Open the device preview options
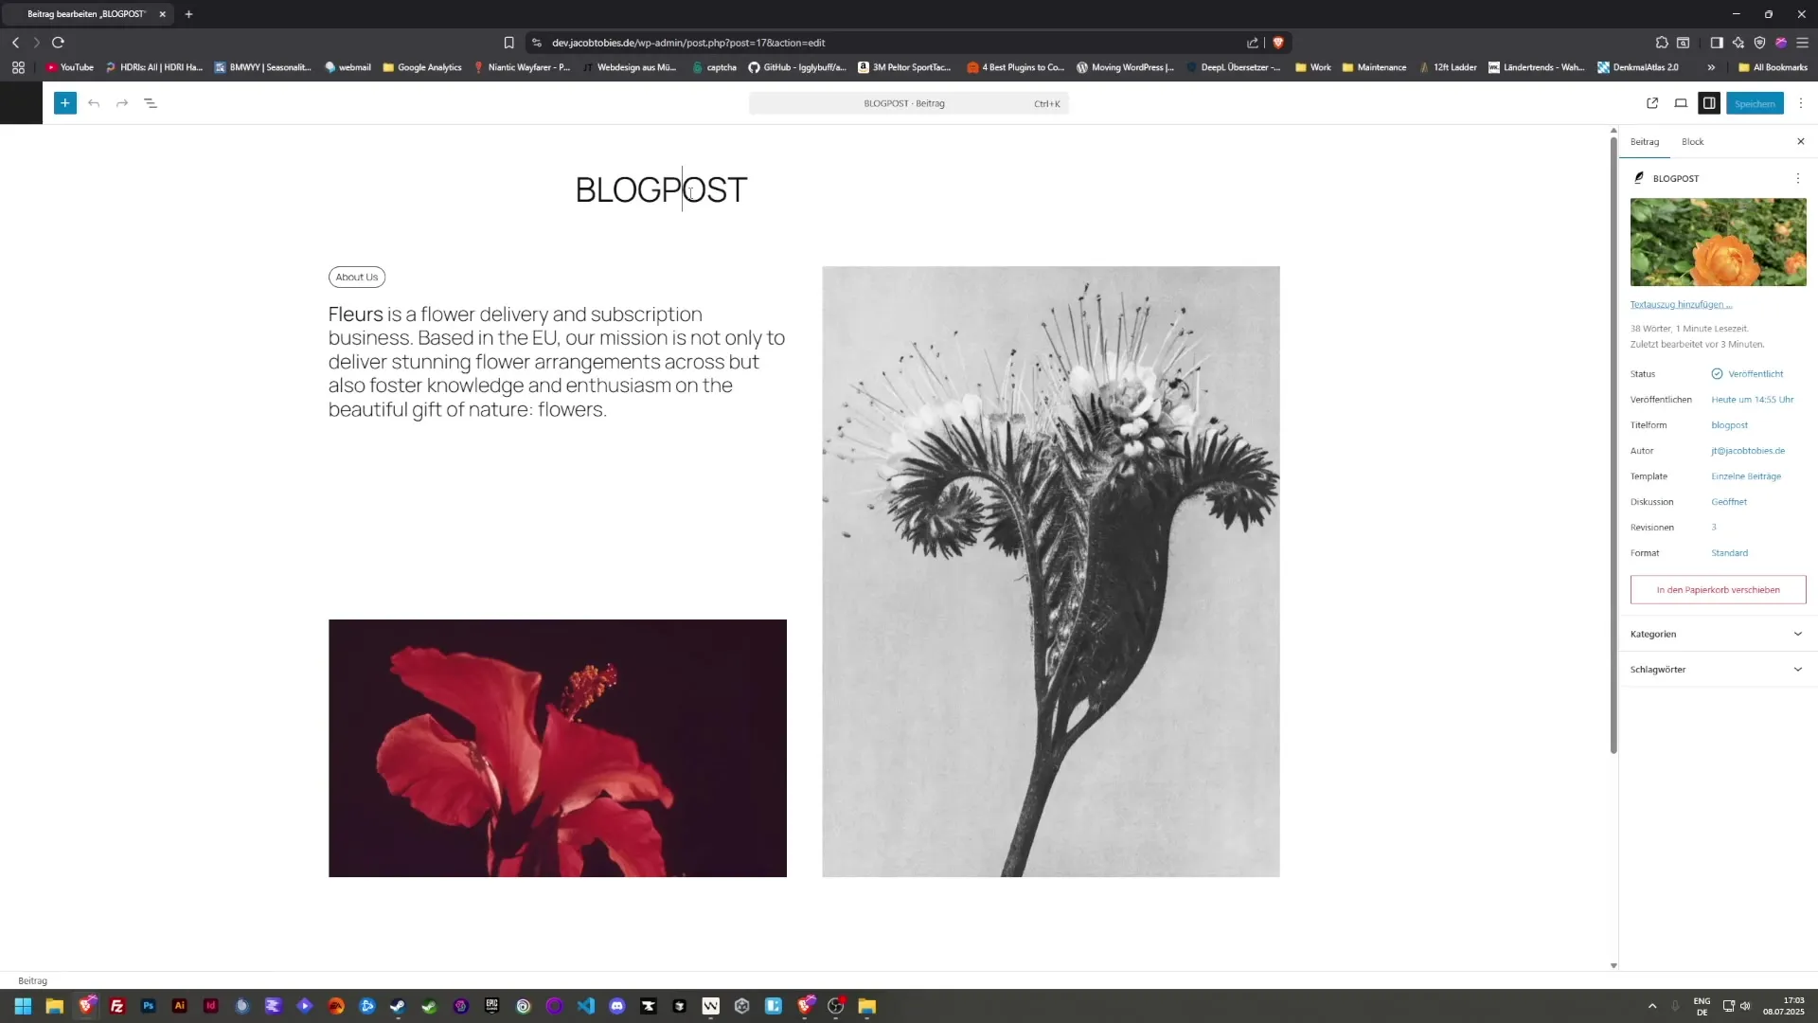This screenshot has height=1023, width=1818. point(1681,103)
